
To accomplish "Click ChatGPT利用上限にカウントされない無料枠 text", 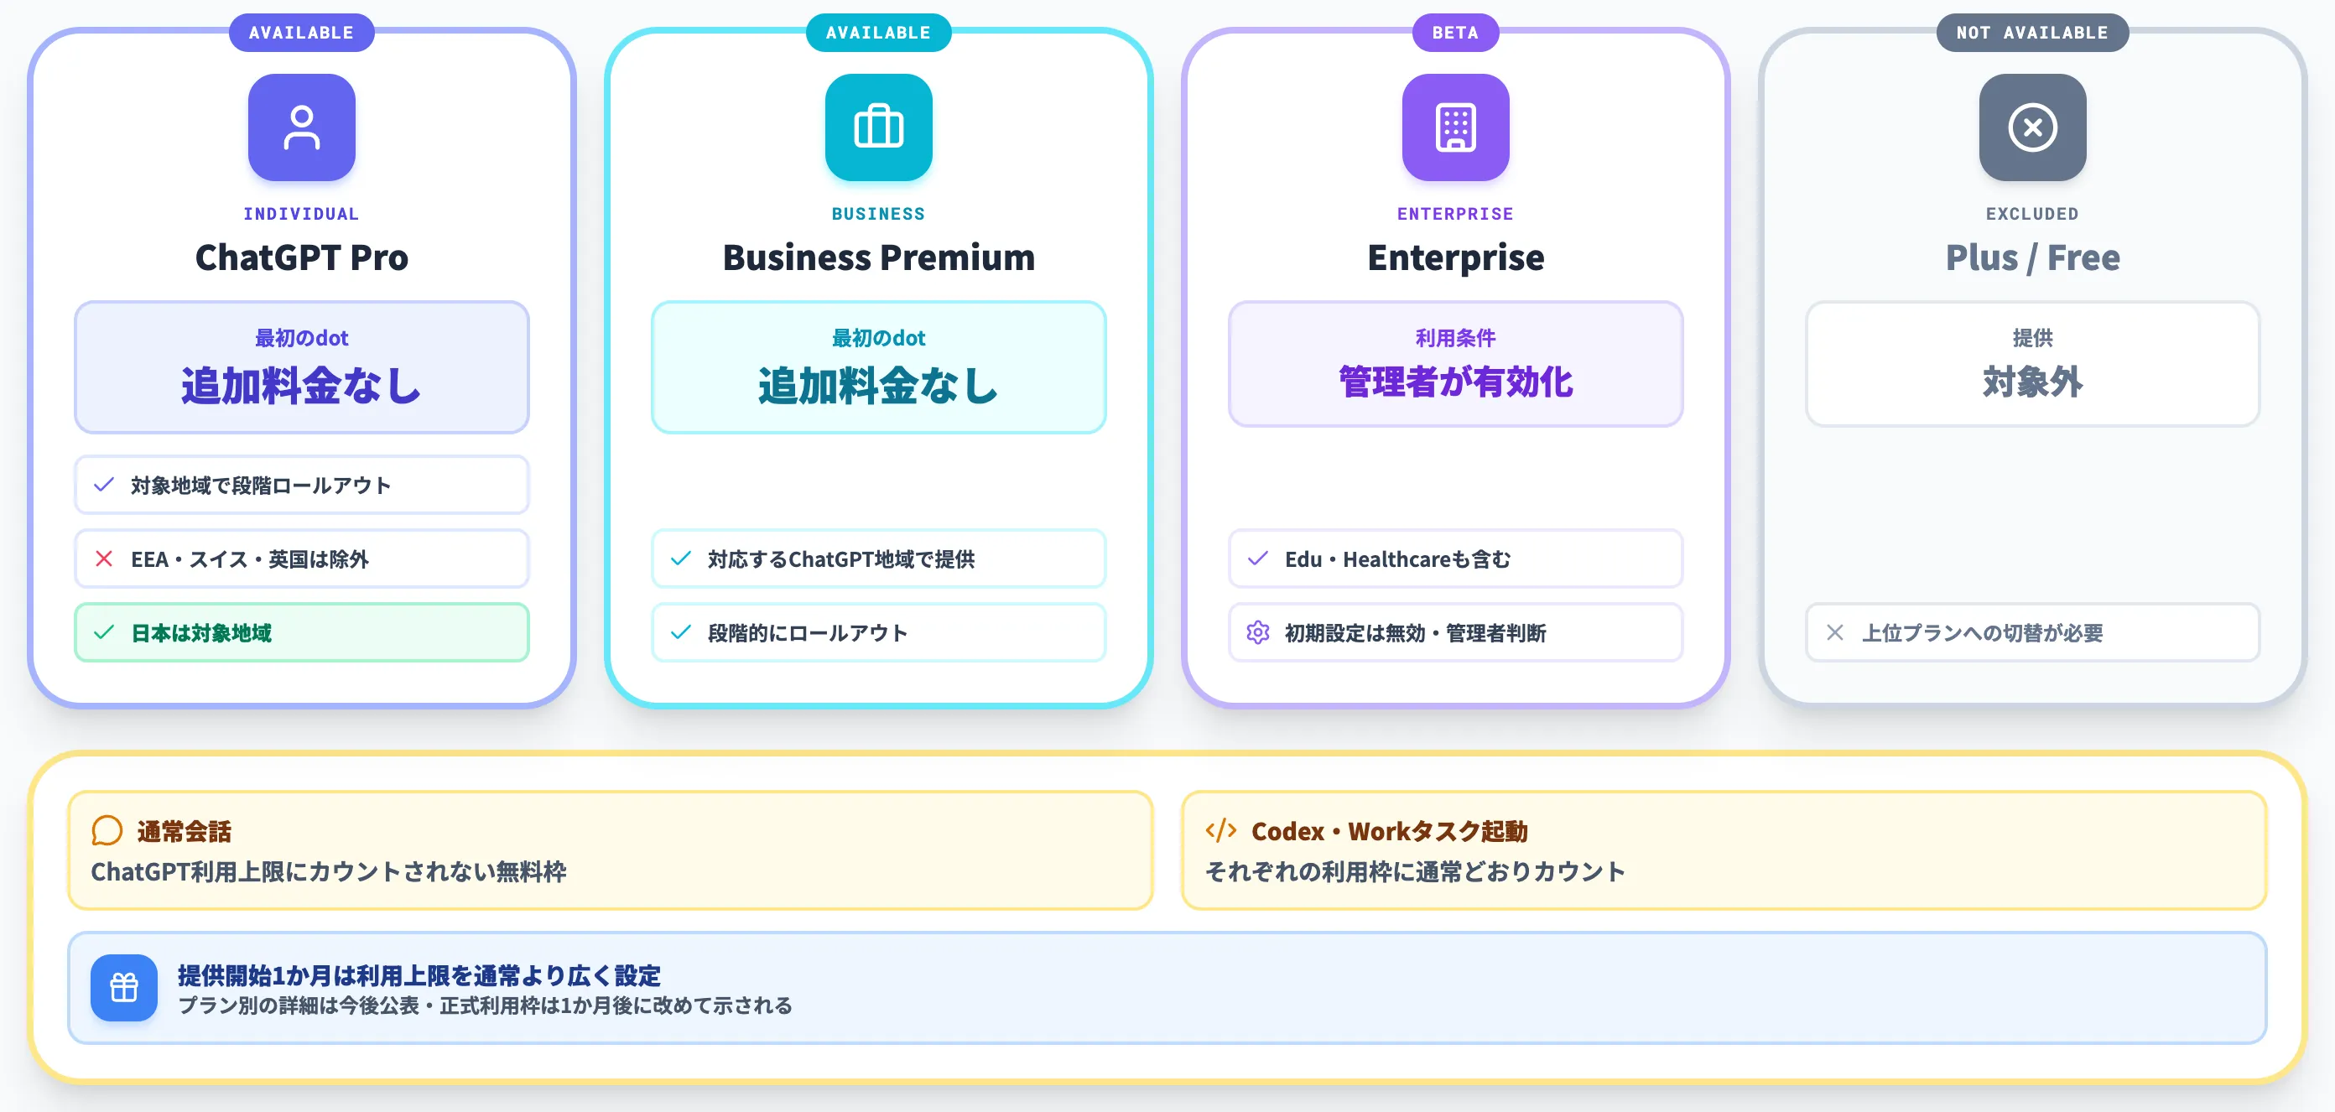I will click(x=329, y=872).
